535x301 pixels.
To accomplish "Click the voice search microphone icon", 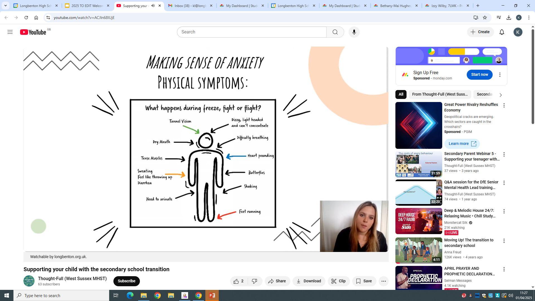I will pos(354,32).
